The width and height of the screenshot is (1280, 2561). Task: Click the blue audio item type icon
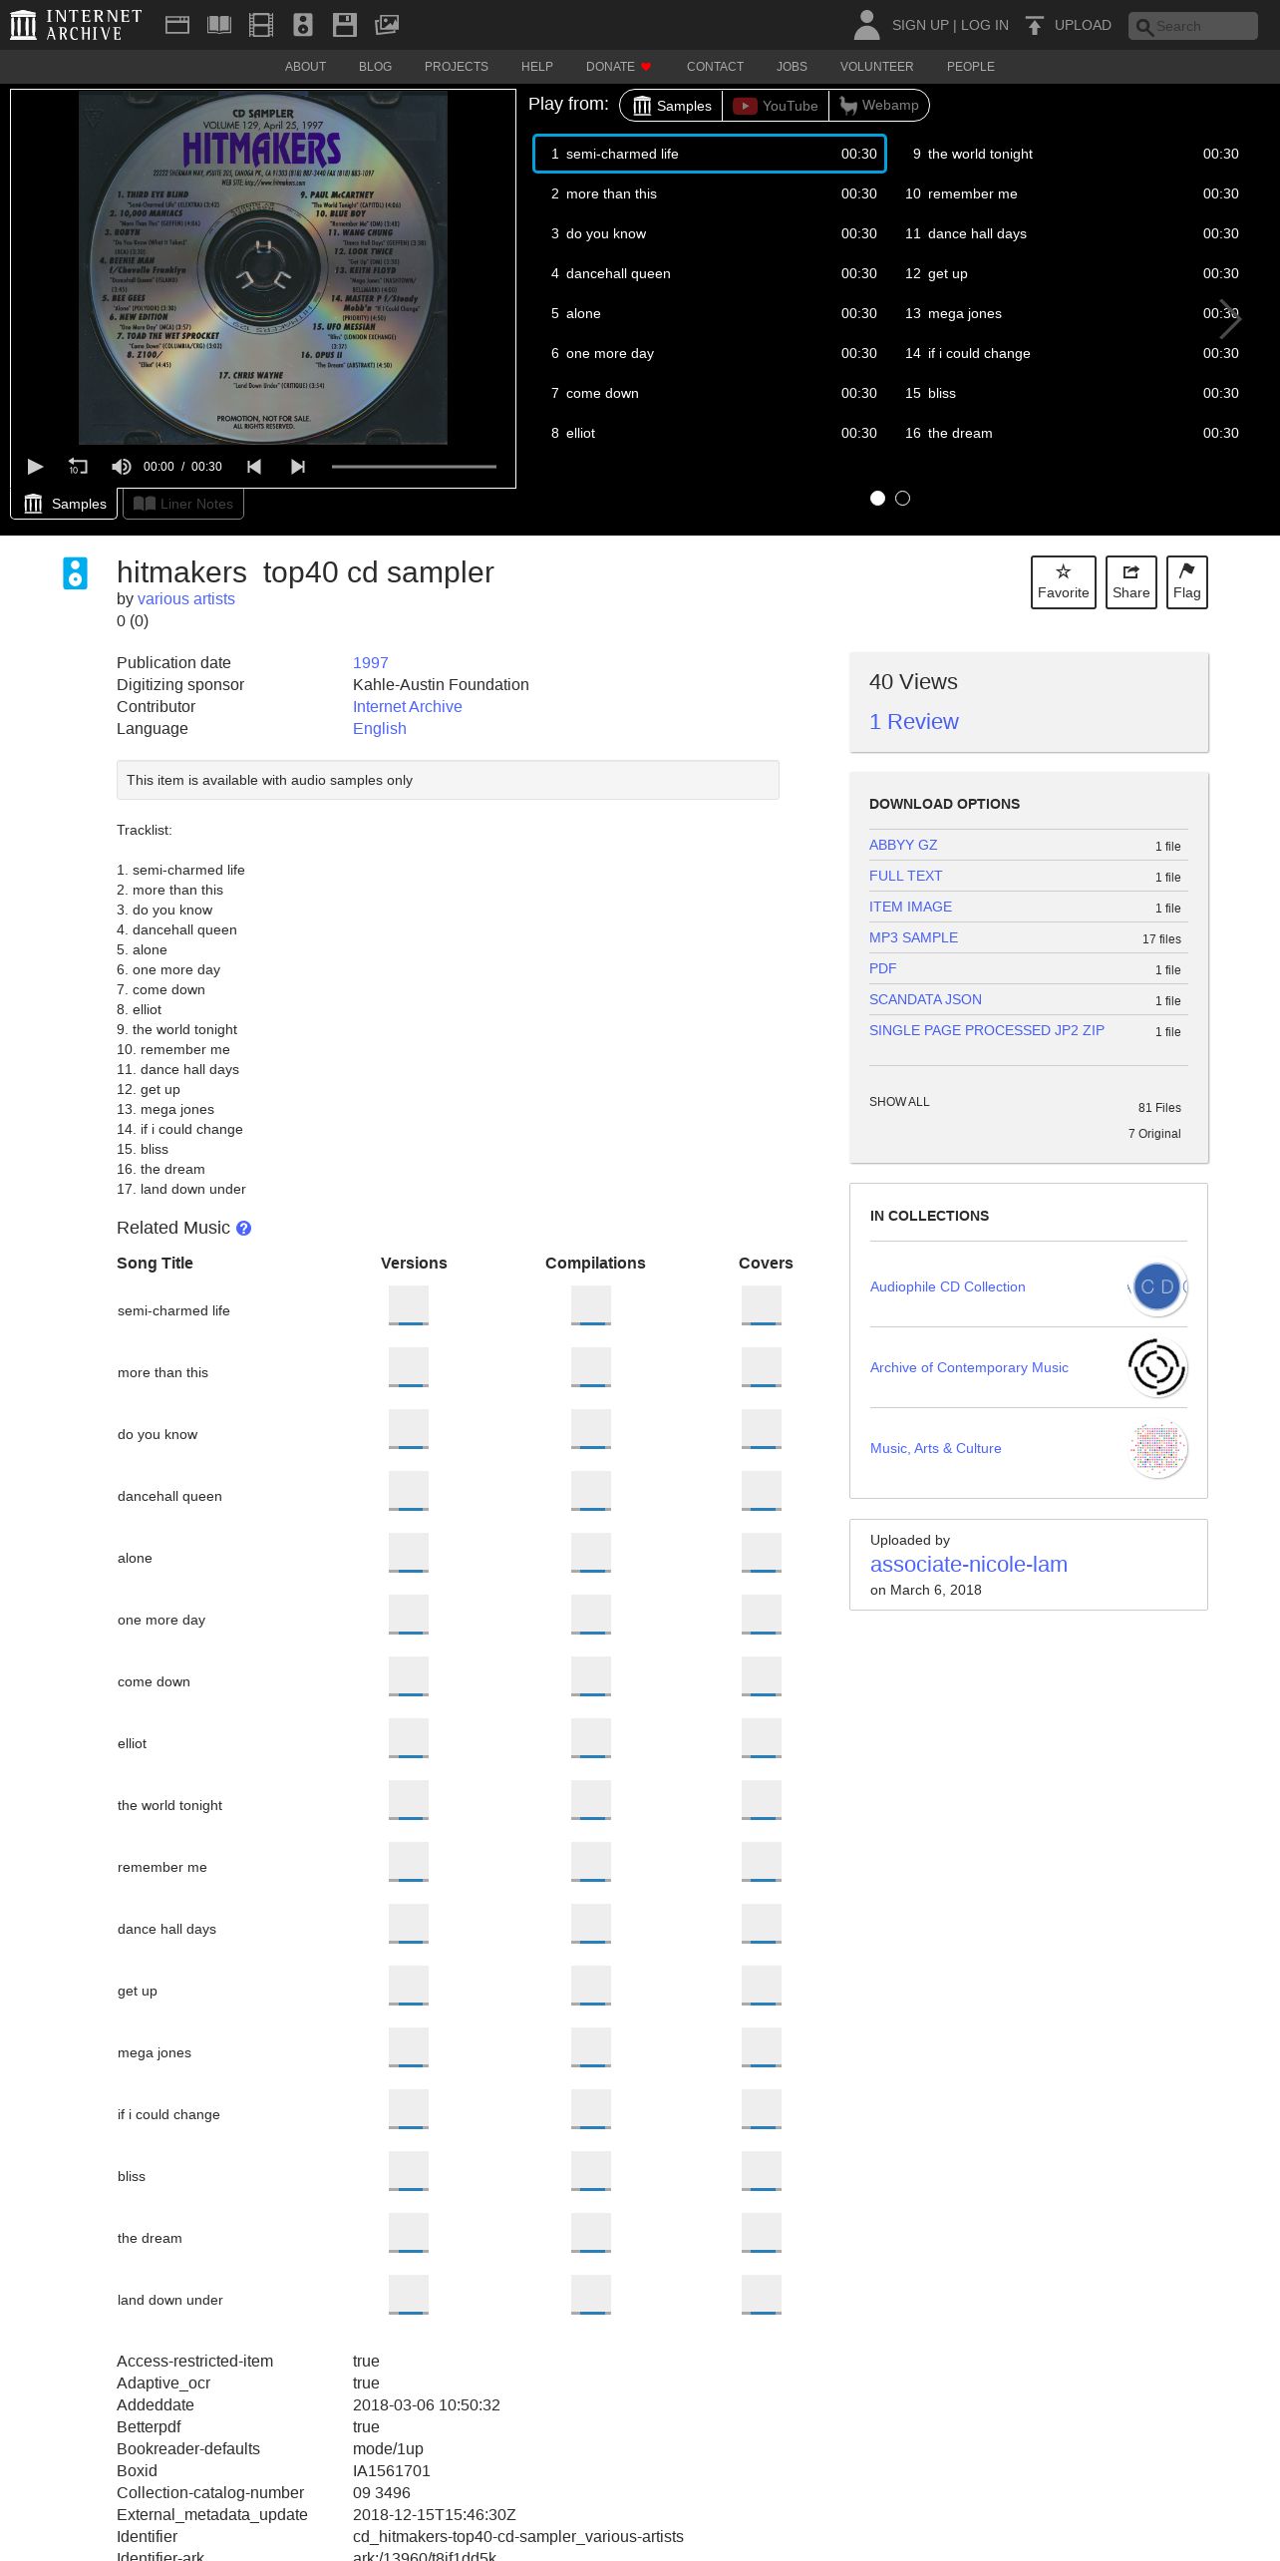tap(75, 573)
